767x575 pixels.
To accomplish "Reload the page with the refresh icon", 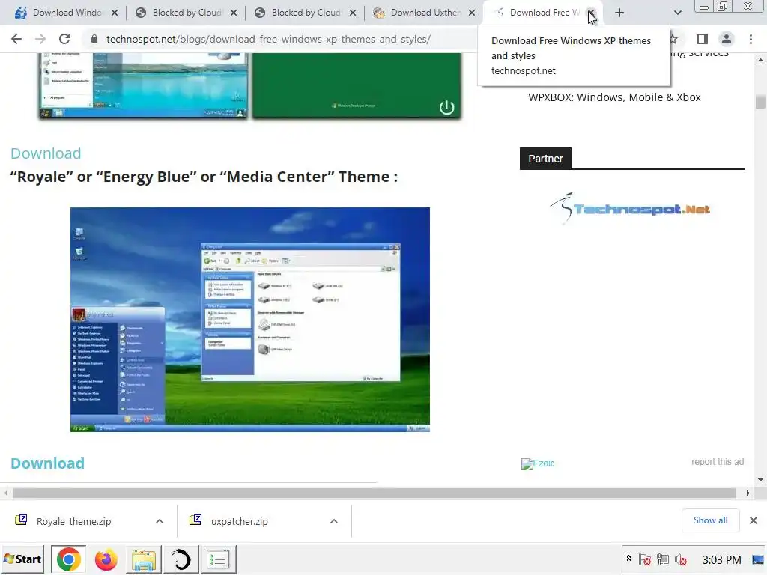I will pos(64,39).
